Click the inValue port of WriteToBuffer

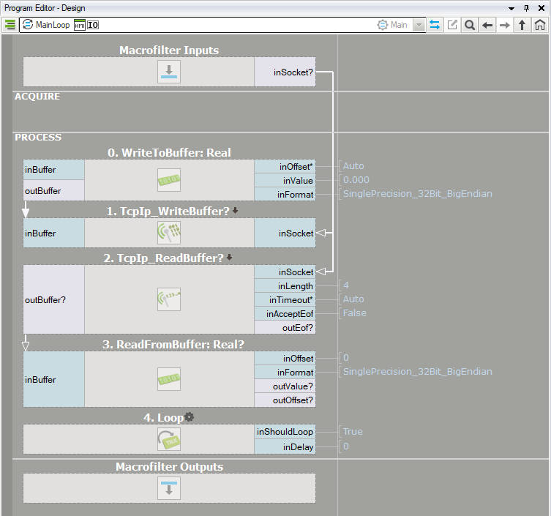[x=285, y=180]
